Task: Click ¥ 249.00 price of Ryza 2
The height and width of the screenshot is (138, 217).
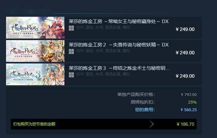Action: click(x=185, y=53)
